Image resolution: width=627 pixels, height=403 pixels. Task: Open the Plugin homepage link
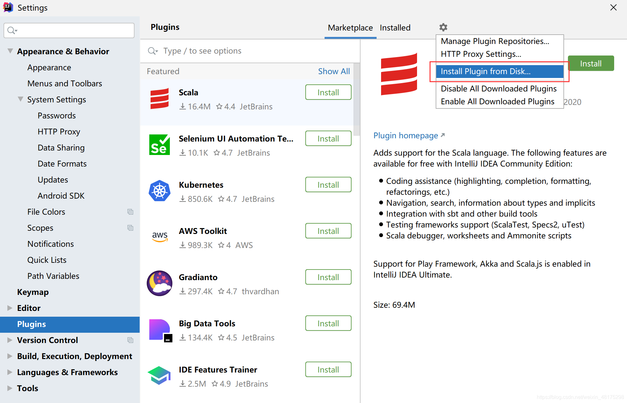[409, 135]
